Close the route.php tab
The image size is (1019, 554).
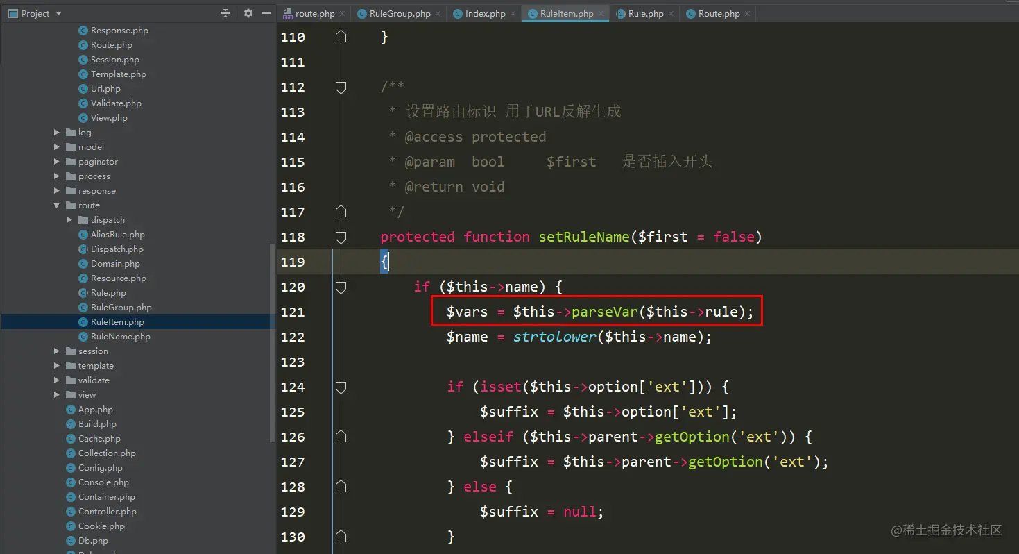[x=343, y=13]
